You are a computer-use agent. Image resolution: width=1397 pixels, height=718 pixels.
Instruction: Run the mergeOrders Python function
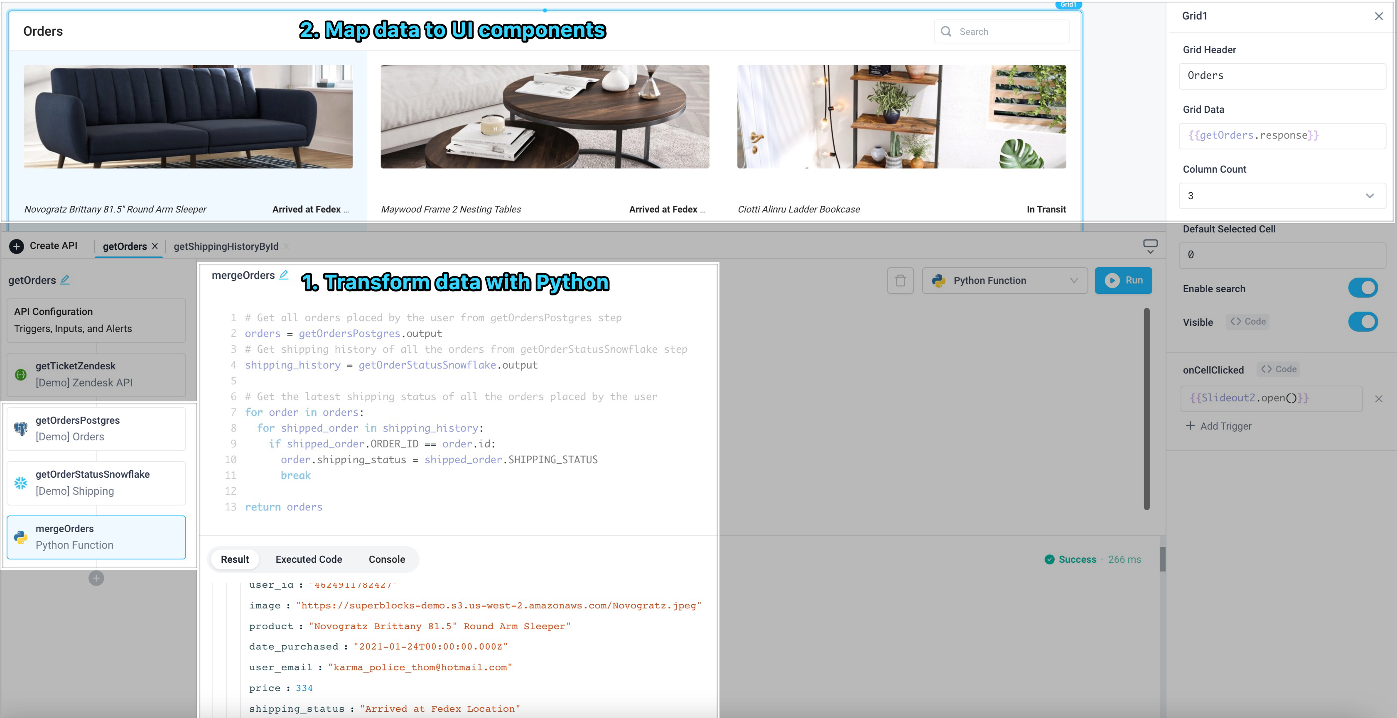(1124, 280)
